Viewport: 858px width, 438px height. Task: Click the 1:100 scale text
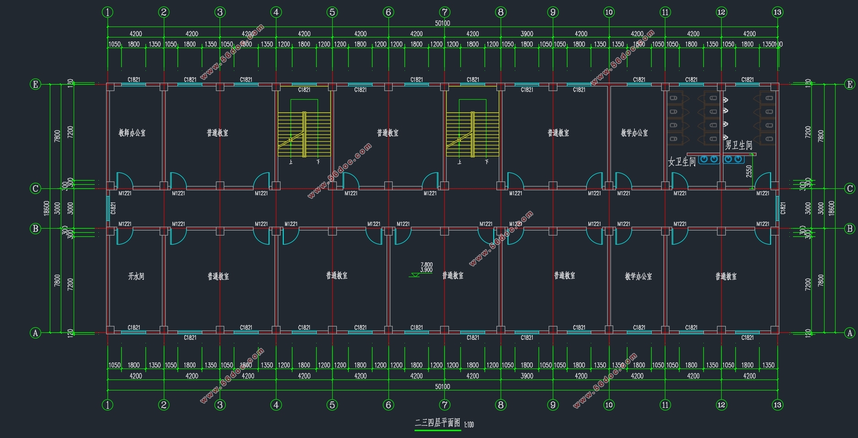pos(469,425)
